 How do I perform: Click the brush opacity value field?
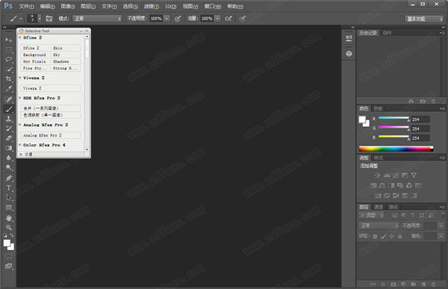156,19
